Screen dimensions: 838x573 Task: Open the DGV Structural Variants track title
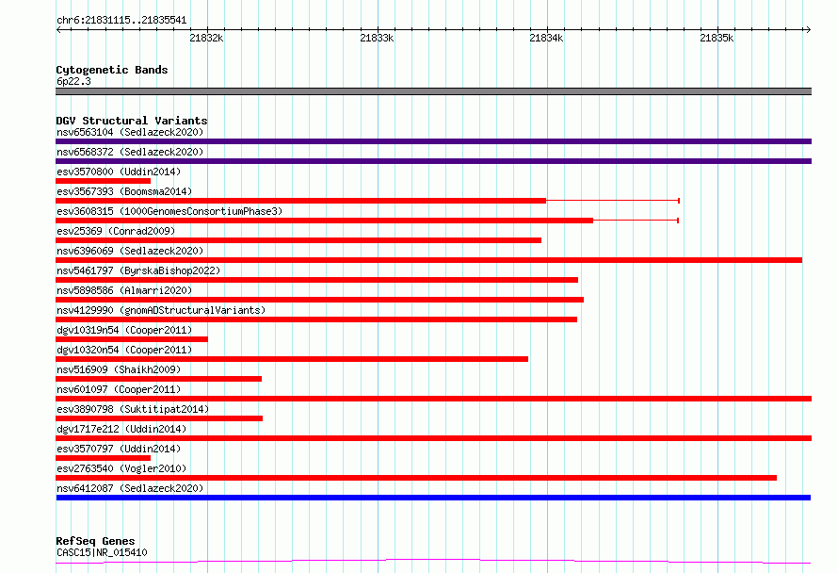point(132,121)
